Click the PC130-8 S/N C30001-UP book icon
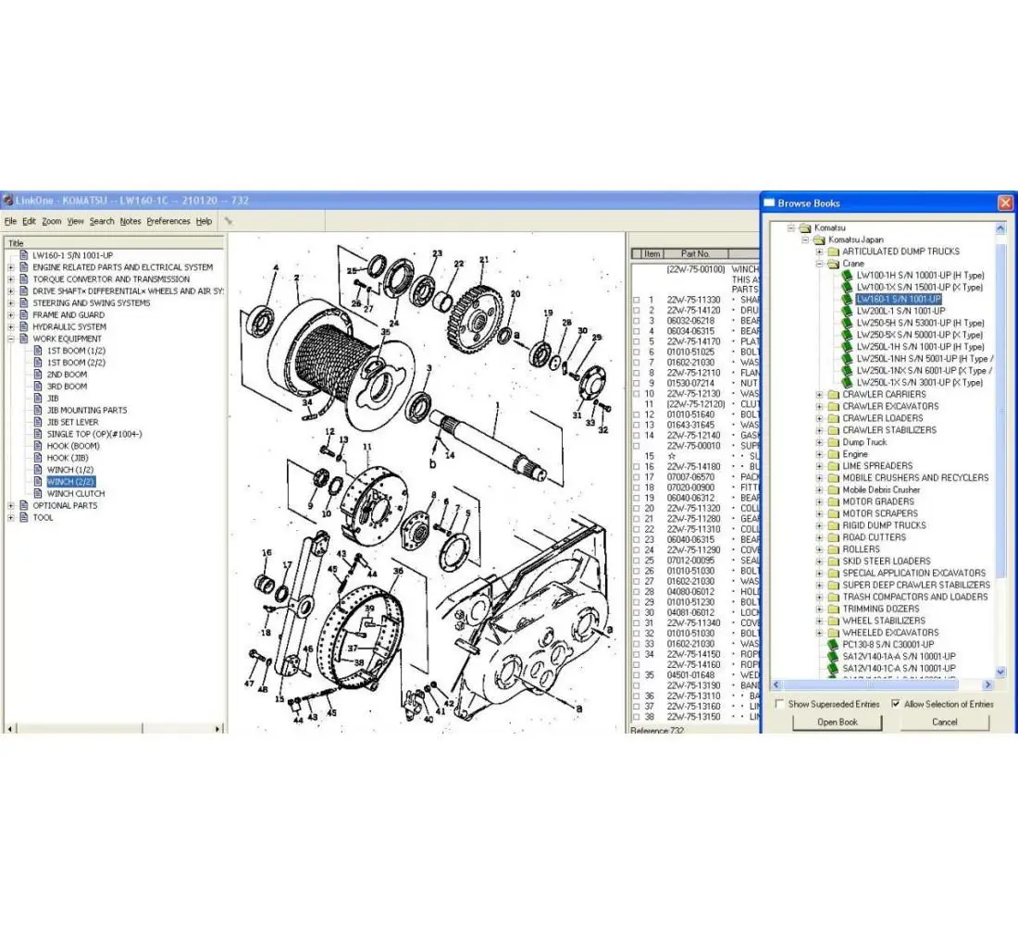The image size is (1018, 925). click(833, 645)
